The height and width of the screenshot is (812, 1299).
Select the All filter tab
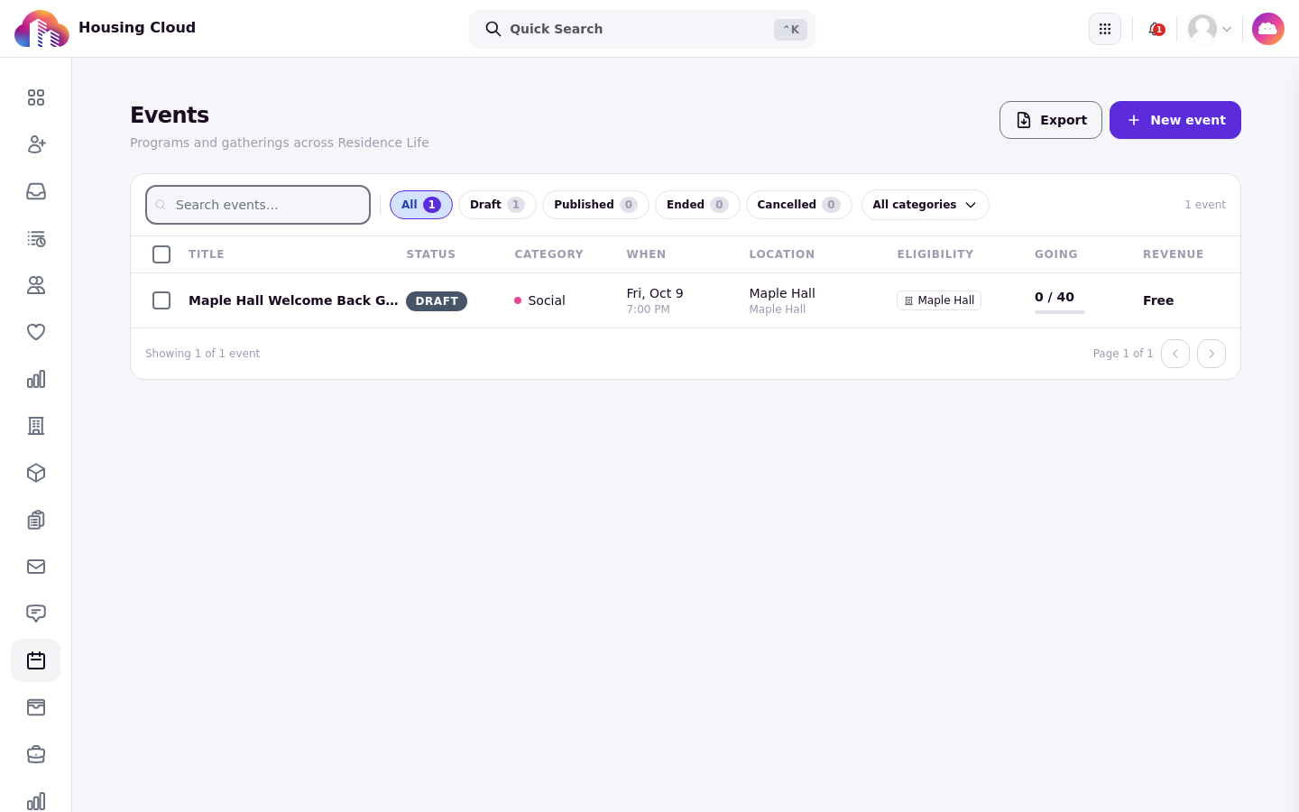[x=421, y=205]
